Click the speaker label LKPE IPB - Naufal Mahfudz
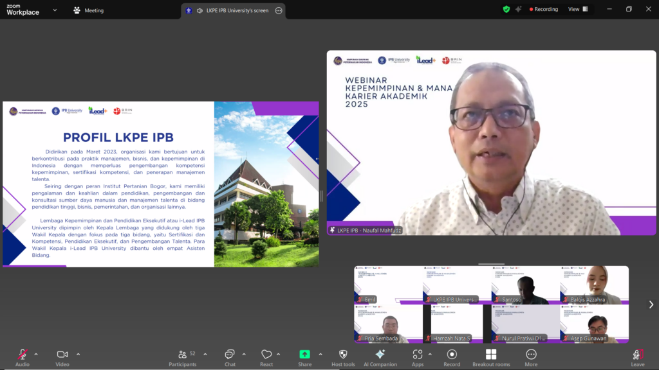Screen dimensions: 659x370 pos(366,231)
